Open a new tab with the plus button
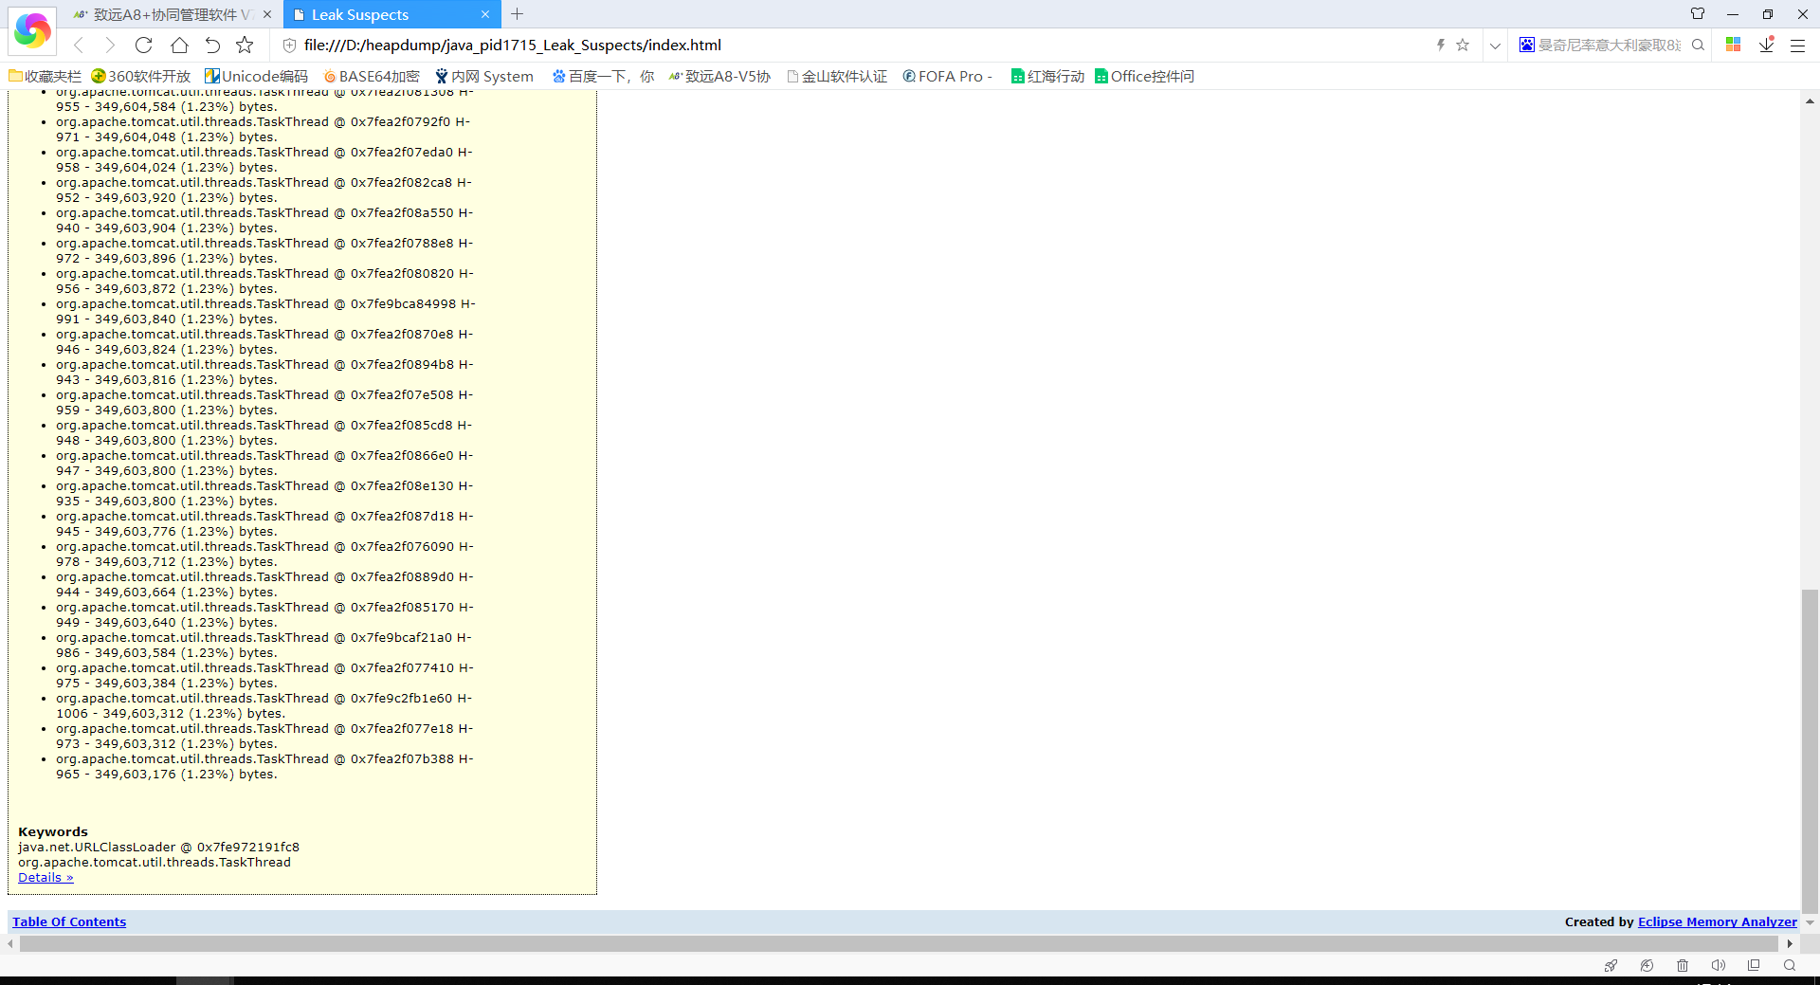 point(517,14)
